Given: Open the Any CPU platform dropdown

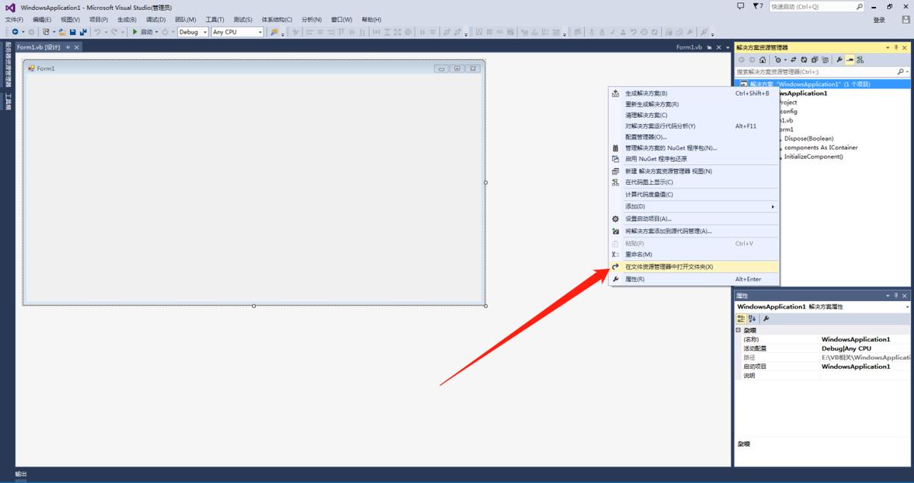Looking at the screenshot, I should (x=237, y=32).
